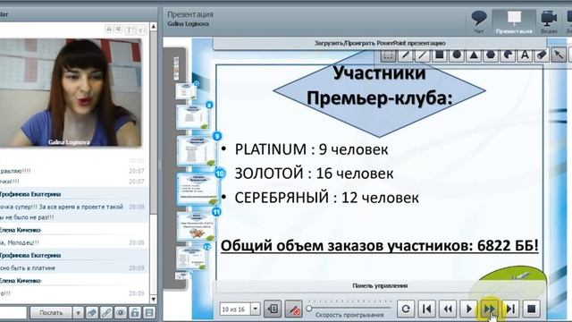Viewport: 572px width, 322px height.
Task: Toggle the slide panel button
Action: [273, 309]
